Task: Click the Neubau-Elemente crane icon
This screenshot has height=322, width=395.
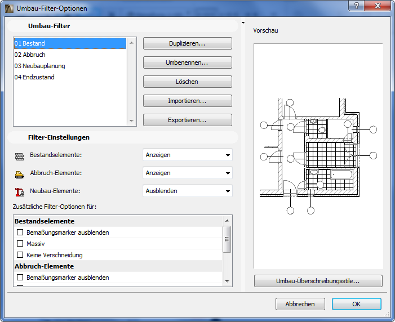Action: [x=19, y=193]
